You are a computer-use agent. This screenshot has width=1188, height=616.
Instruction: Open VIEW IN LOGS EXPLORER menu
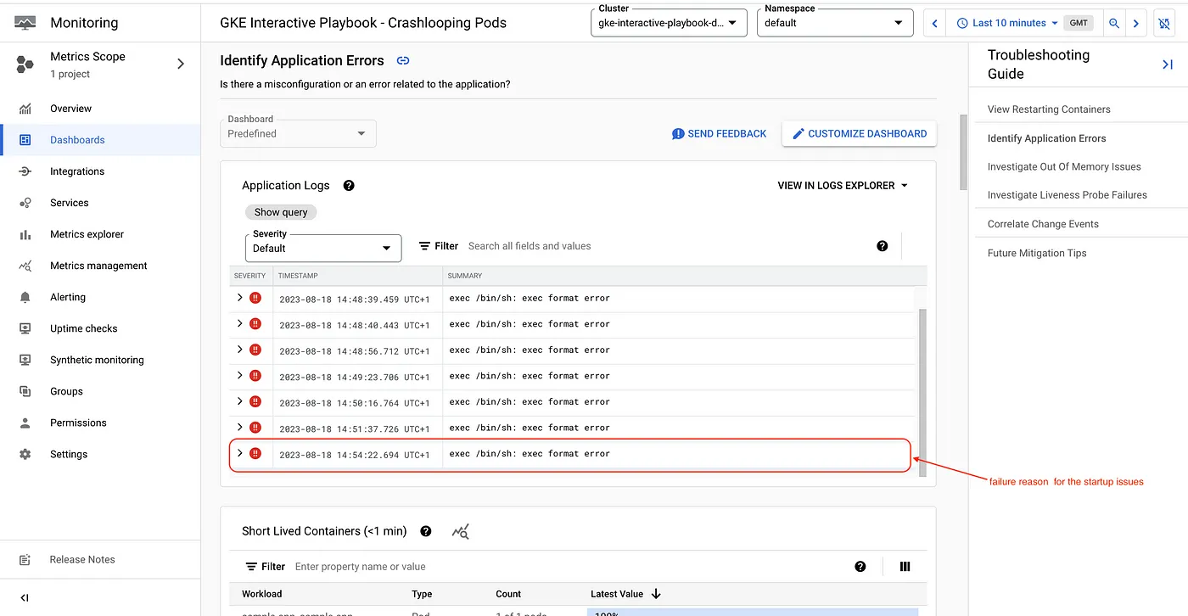(x=843, y=185)
